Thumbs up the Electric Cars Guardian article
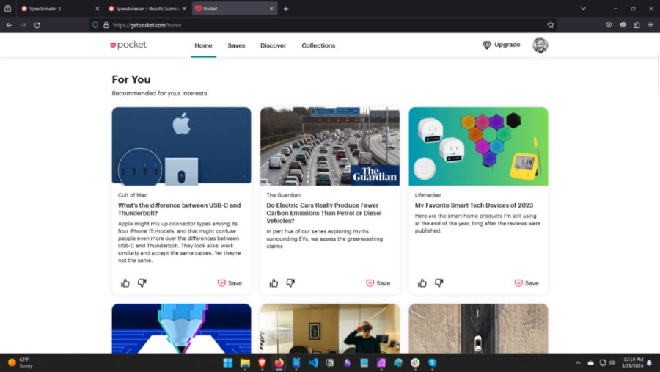The height and width of the screenshot is (372, 660). [x=274, y=283]
